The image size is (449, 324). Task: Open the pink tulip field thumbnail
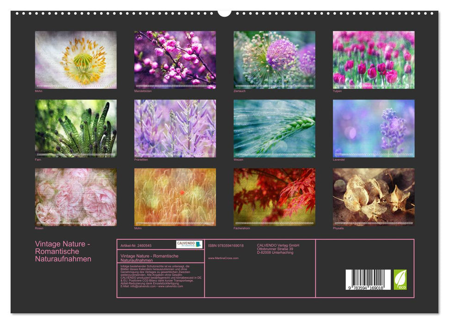pos(374,60)
